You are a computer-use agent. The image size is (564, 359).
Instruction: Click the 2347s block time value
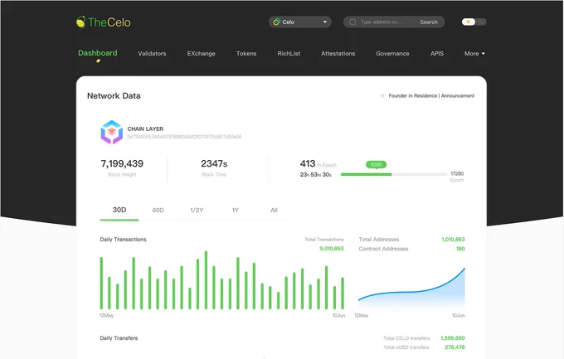214,163
